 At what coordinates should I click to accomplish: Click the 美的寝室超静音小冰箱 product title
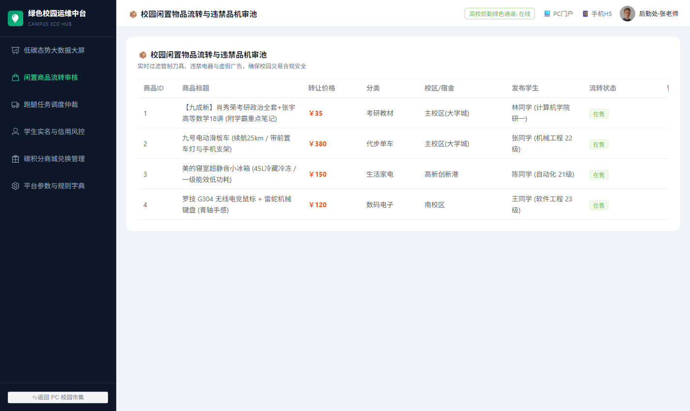tap(239, 174)
